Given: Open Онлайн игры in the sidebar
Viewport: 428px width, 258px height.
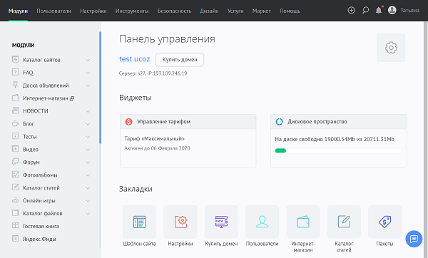Looking at the screenshot, I should (x=39, y=201).
